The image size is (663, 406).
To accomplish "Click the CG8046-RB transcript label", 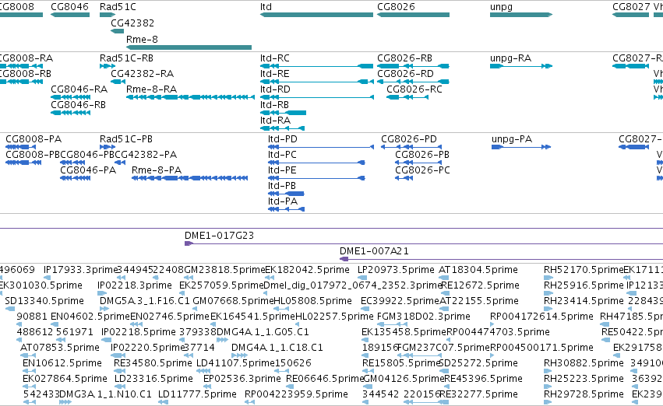I will [78, 105].
